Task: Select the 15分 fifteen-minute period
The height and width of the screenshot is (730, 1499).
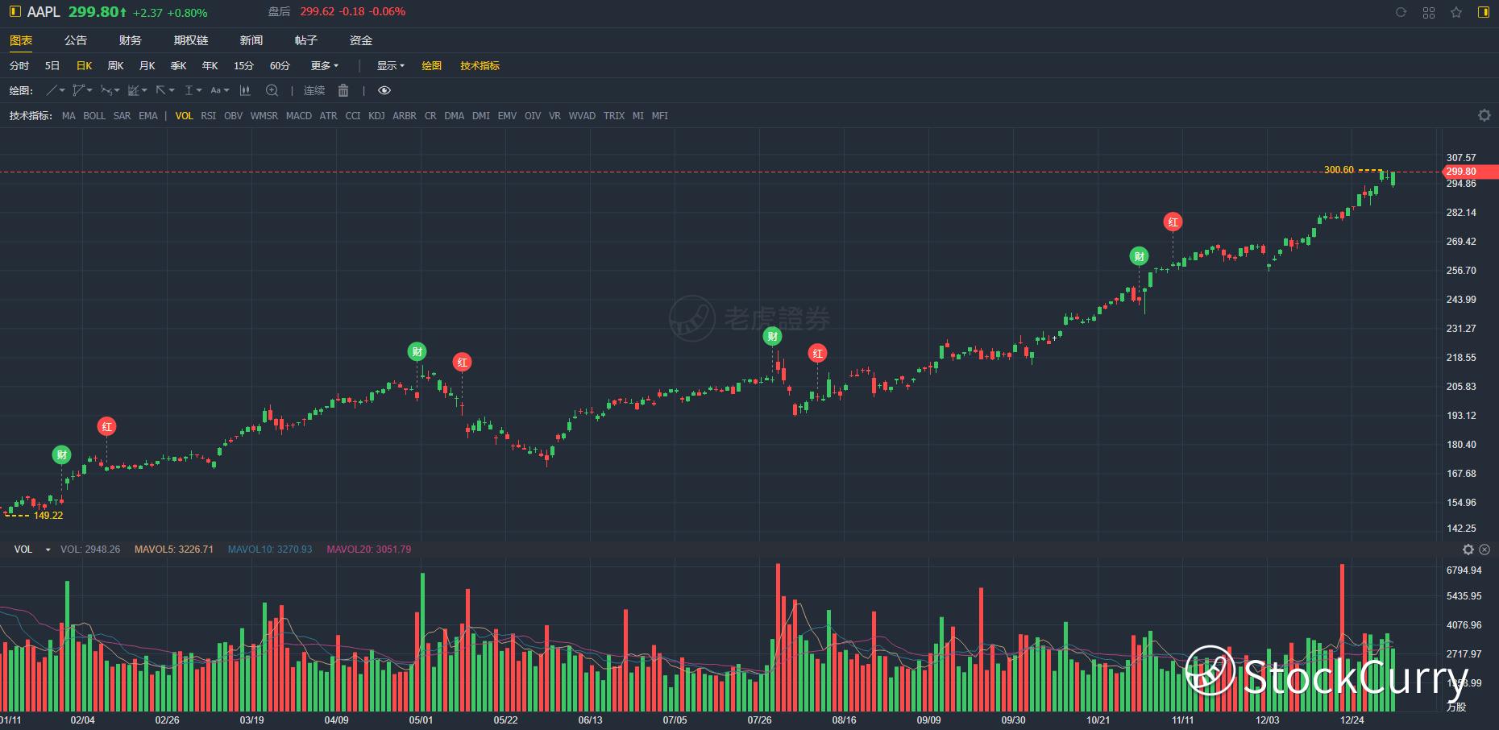Action: coord(243,66)
